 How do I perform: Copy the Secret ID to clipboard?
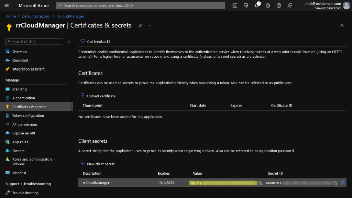pos(335,183)
